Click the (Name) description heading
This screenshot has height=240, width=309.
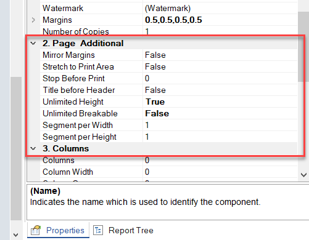tap(45, 191)
